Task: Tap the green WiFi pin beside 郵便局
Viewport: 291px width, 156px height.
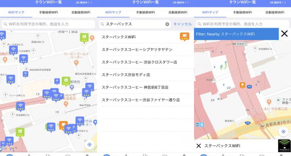Action: point(66,81)
